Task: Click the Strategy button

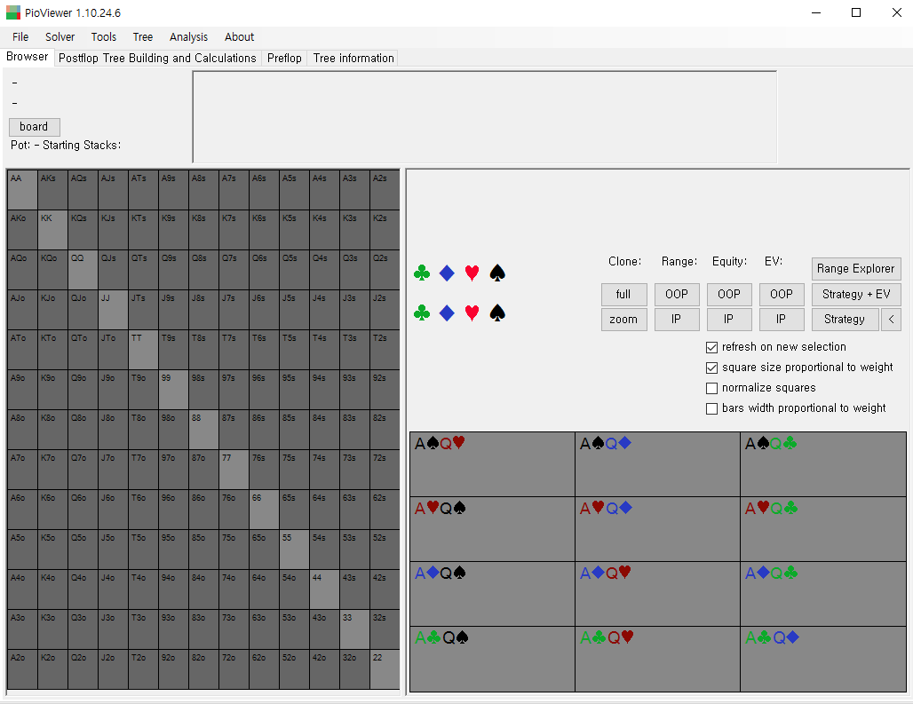Action: point(845,320)
